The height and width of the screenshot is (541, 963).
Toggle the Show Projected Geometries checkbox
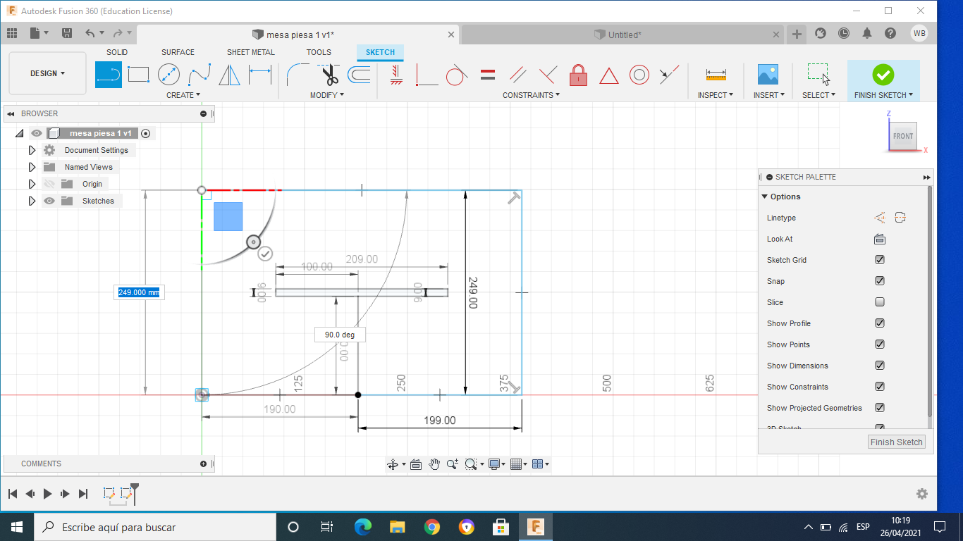click(880, 408)
